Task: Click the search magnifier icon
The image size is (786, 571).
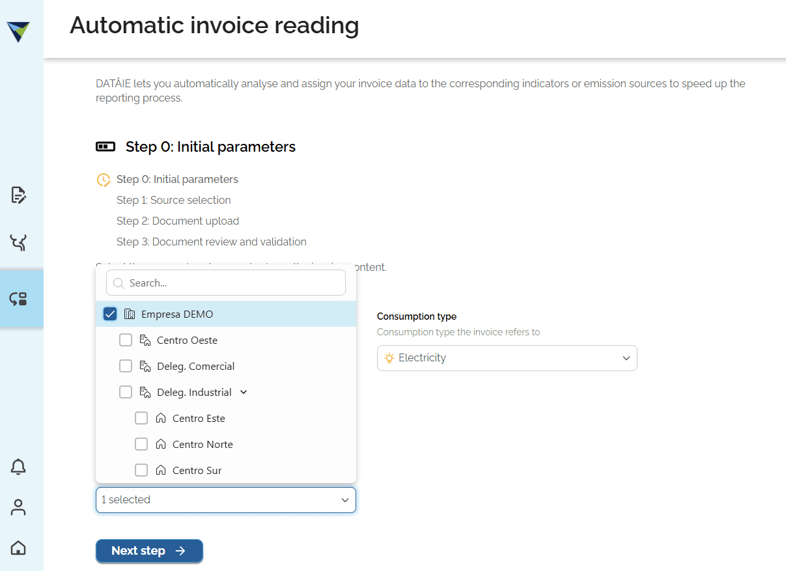Action: [x=119, y=283]
